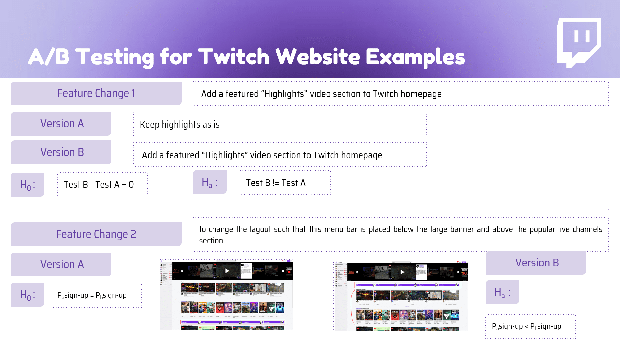Image resolution: width=620 pixels, height=350 pixels.
Task: Select the 'Test B != Test A' text box
Action: [x=285, y=183]
